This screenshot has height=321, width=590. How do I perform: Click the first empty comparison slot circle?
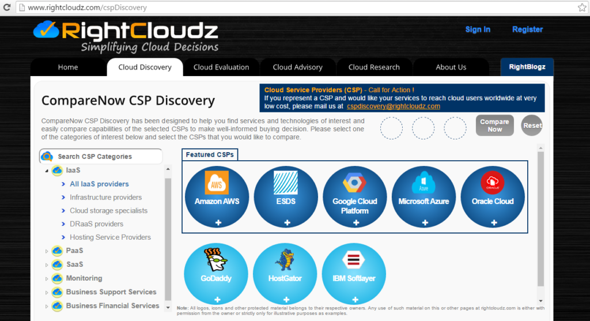click(391, 128)
